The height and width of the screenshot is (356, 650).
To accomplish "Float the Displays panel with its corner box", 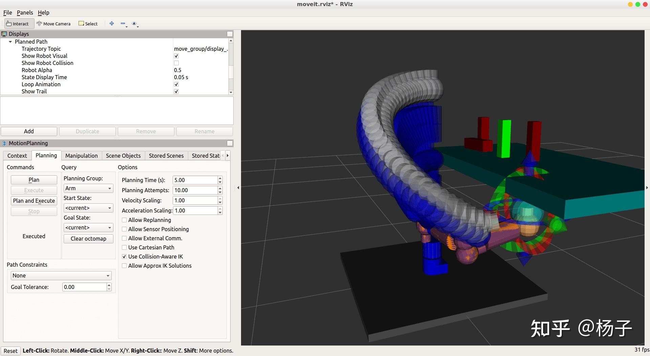I will click(x=230, y=34).
